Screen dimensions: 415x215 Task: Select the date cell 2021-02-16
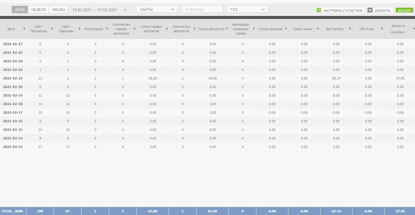(13, 121)
